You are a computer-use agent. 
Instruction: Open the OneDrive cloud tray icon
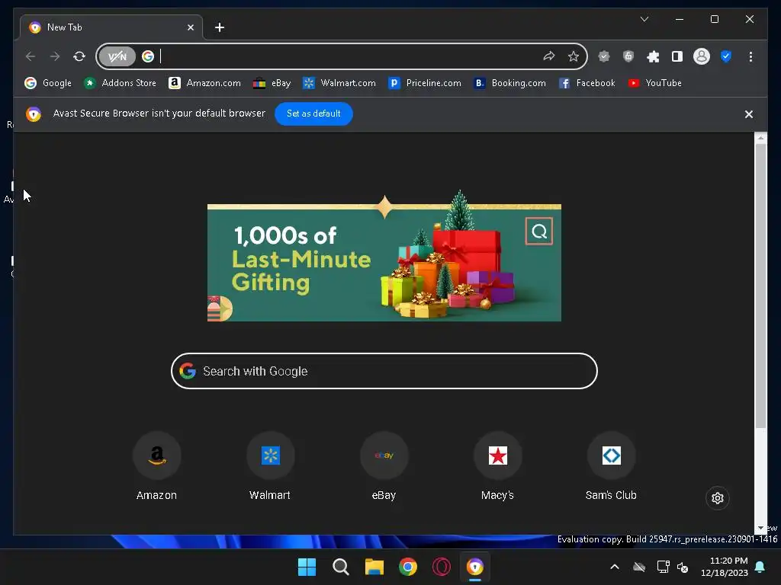click(639, 567)
